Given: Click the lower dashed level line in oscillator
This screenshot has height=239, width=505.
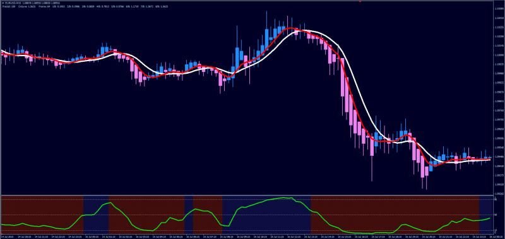Looking at the screenshot, I should click(247, 231).
